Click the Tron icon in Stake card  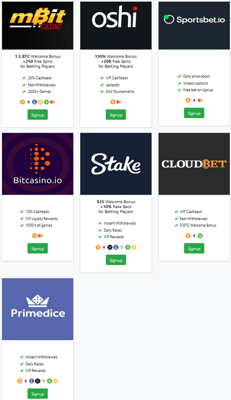click(122, 247)
